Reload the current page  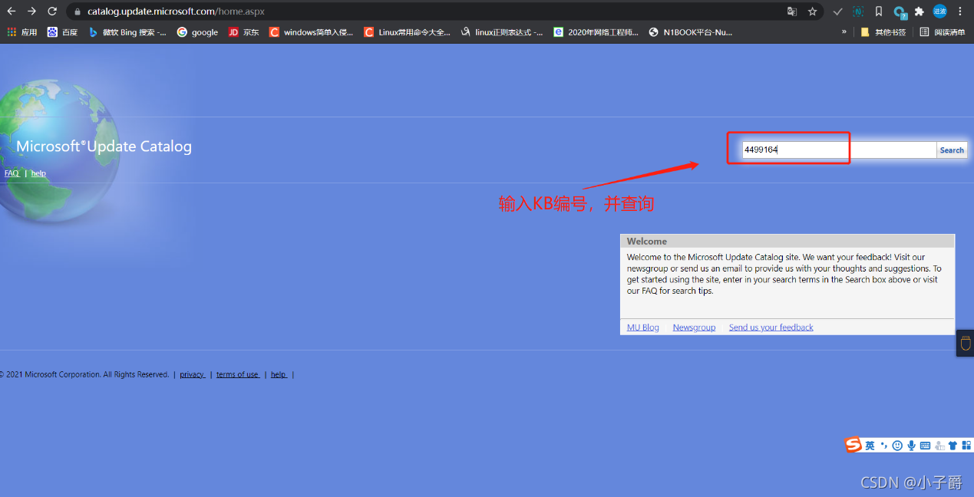coord(52,12)
